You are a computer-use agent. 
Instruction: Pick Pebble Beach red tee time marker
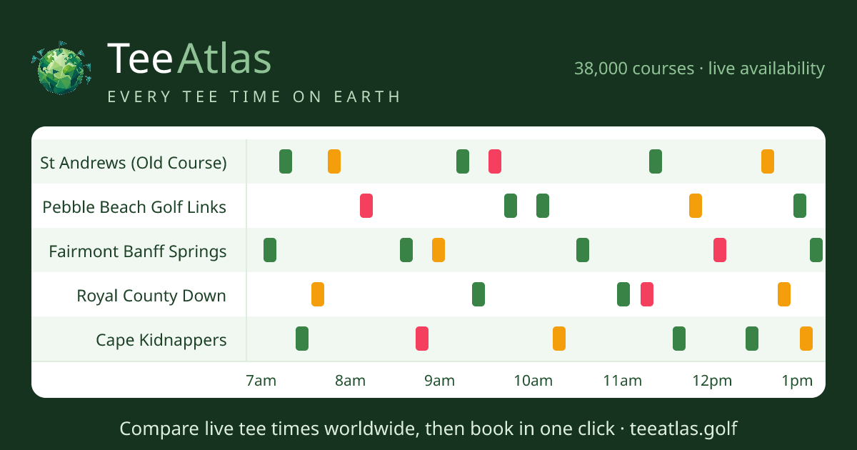pyautogui.click(x=366, y=206)
